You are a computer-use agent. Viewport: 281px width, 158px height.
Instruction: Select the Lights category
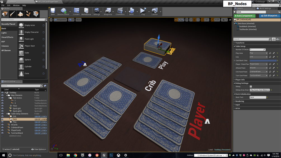4,33
